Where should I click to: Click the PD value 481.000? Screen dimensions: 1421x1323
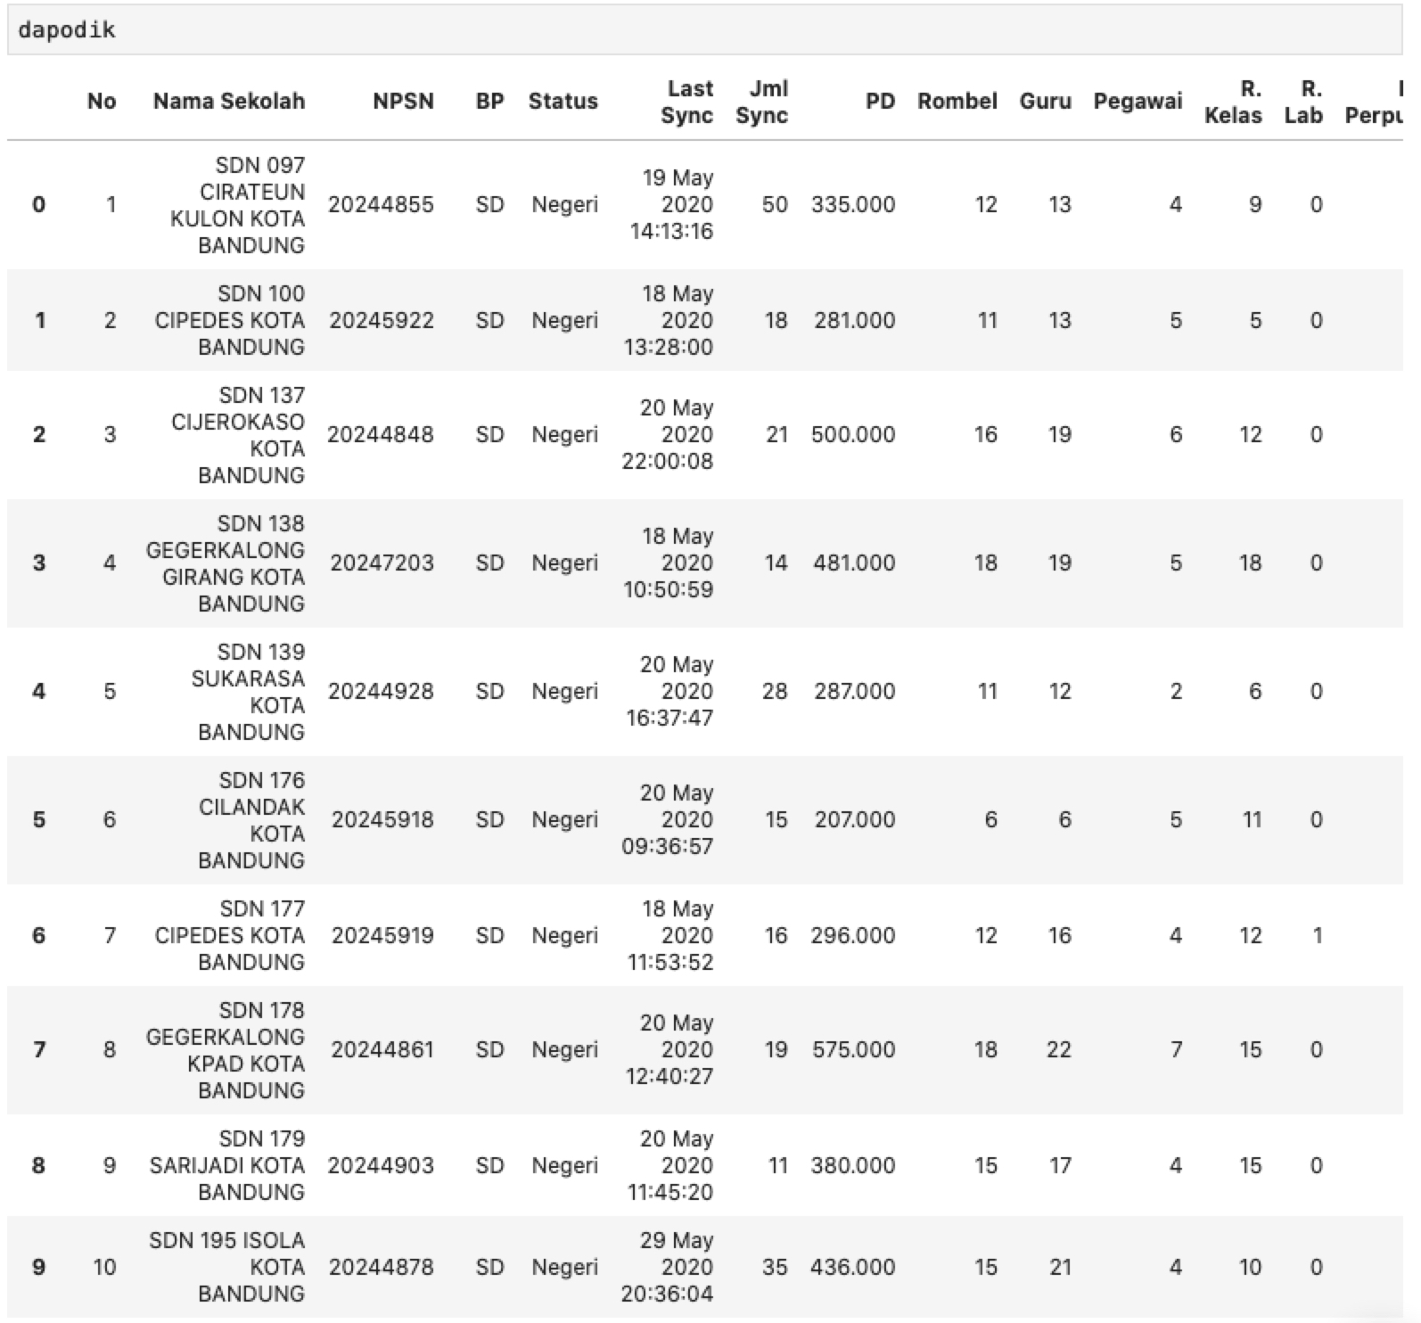(x=854, y=563)
